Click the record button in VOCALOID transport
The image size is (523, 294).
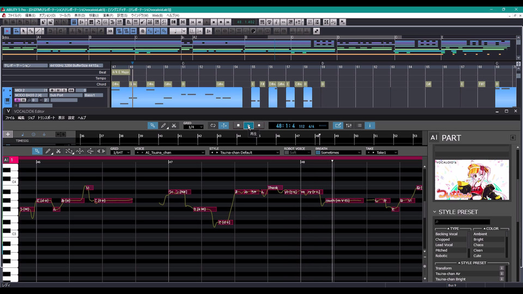[x=259, y=125]
